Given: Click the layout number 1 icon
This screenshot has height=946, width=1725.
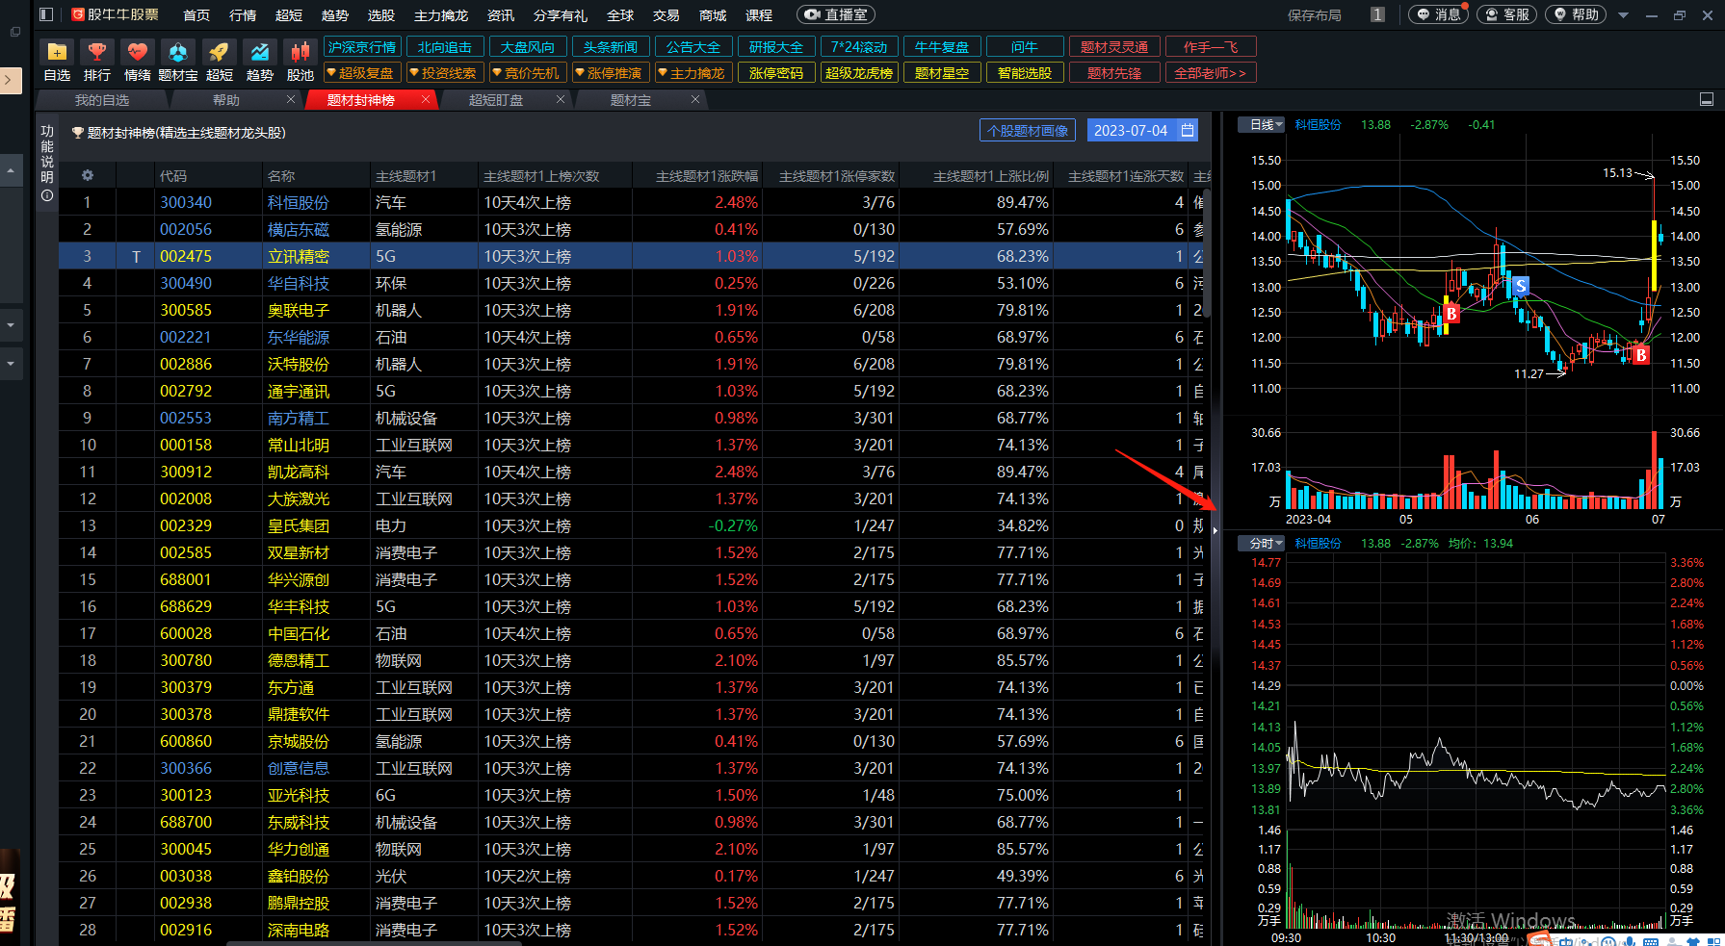Looking at the screenshot, I should point(1377,14).
